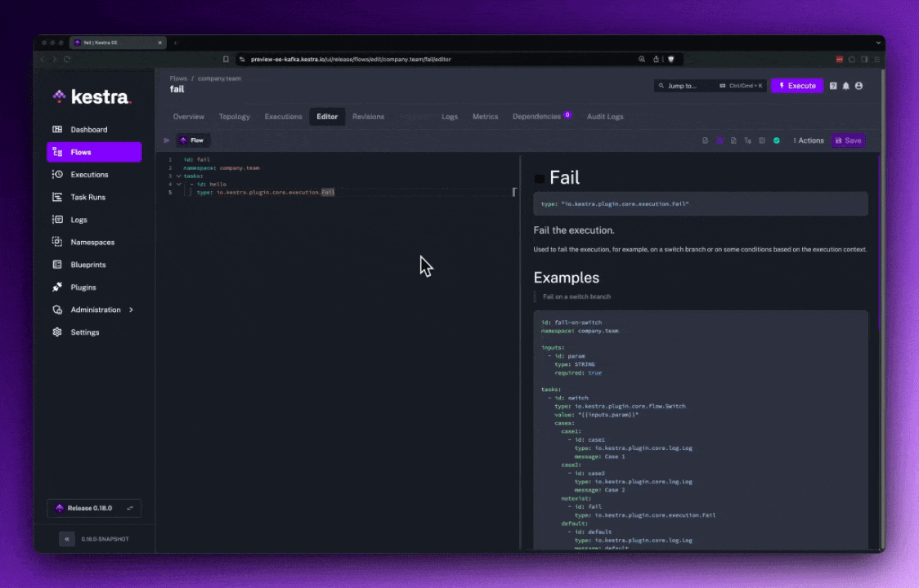Expand the Administration submenu
Viewport: 919px width, 588px height.
[x=131, y=310]
